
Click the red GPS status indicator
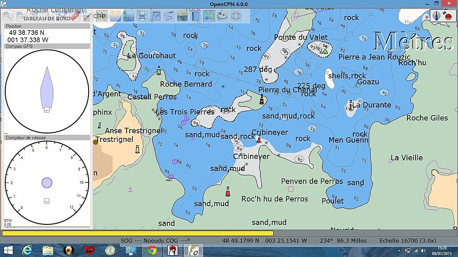(x=448, y=17)
